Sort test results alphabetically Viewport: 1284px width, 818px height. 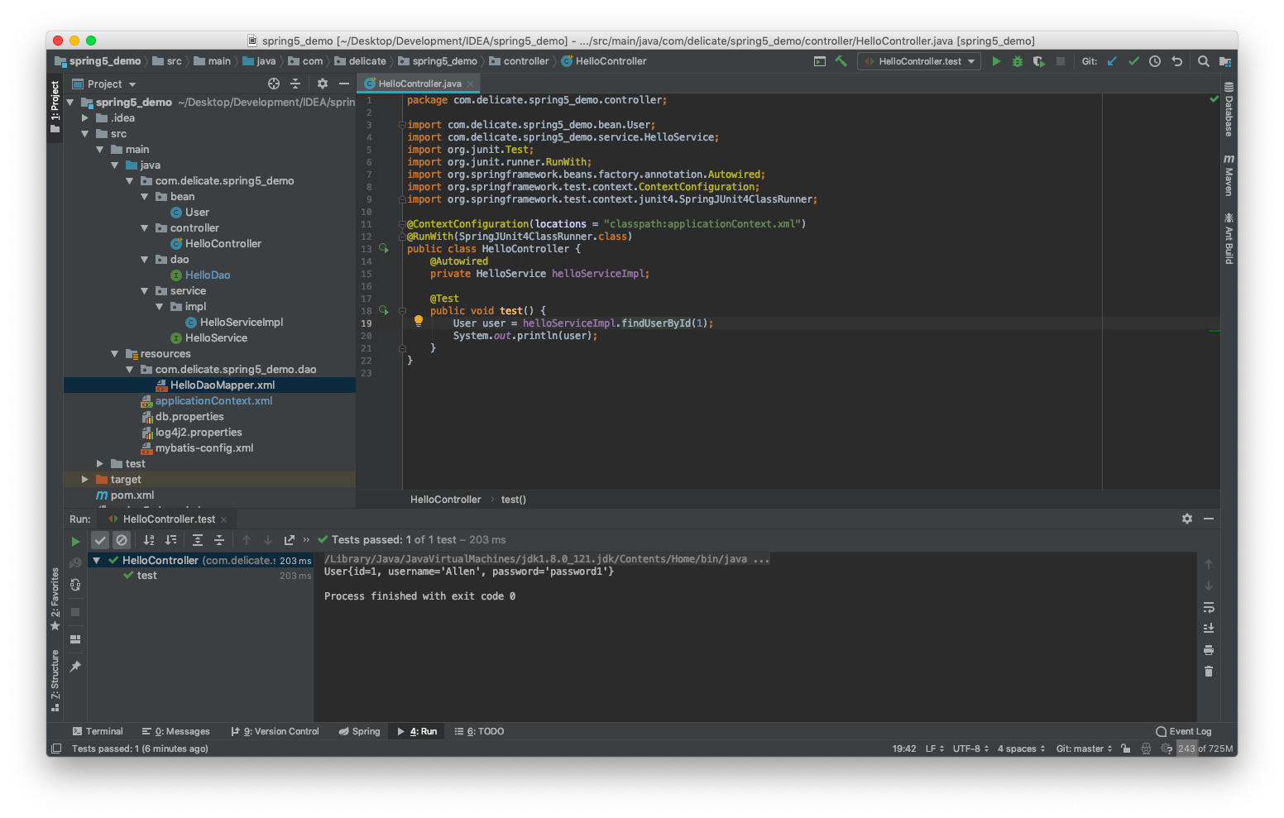click(149, 540)
